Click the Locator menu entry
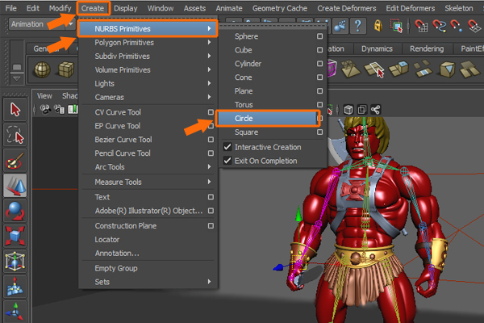This screenshot has width=484, height=323. [x=107, y=240]
